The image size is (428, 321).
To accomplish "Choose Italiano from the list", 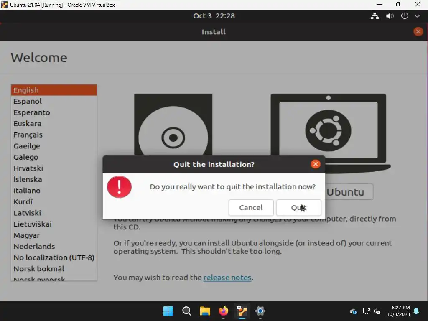I will [x=54, y=191].
